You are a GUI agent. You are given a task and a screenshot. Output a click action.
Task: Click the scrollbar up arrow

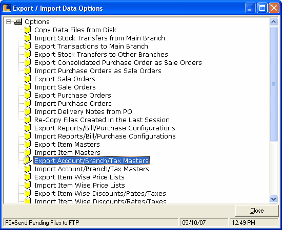274,22
